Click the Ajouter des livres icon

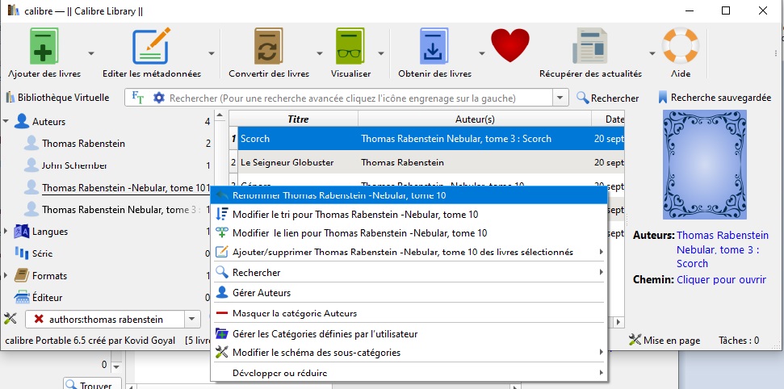pos(44,46)
